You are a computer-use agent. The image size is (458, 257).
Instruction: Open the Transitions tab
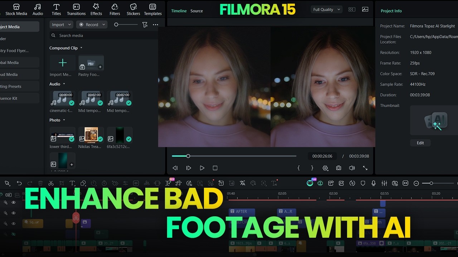point(76,10)
